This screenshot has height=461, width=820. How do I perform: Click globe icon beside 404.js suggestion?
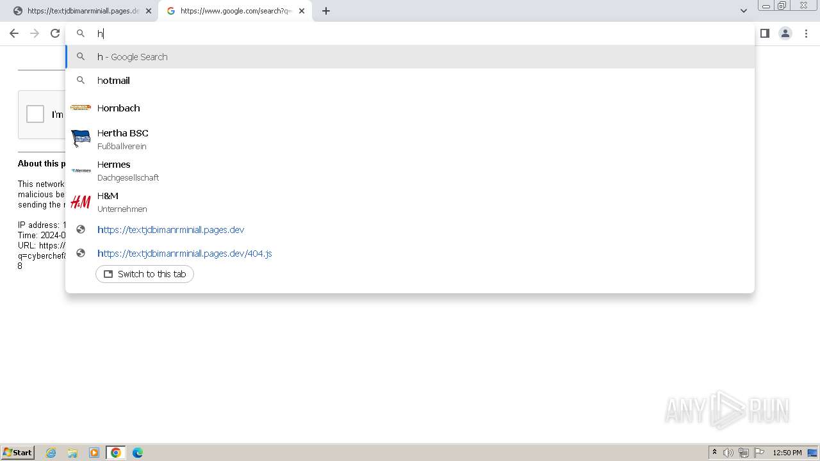(81, 253)
